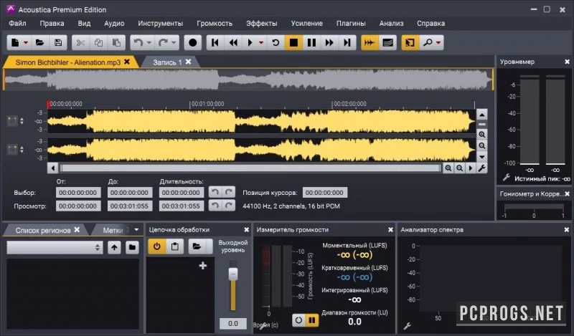Screen dimensions: 574x336
Task: Zoom in horizontally on timeline
Action: 448,168
